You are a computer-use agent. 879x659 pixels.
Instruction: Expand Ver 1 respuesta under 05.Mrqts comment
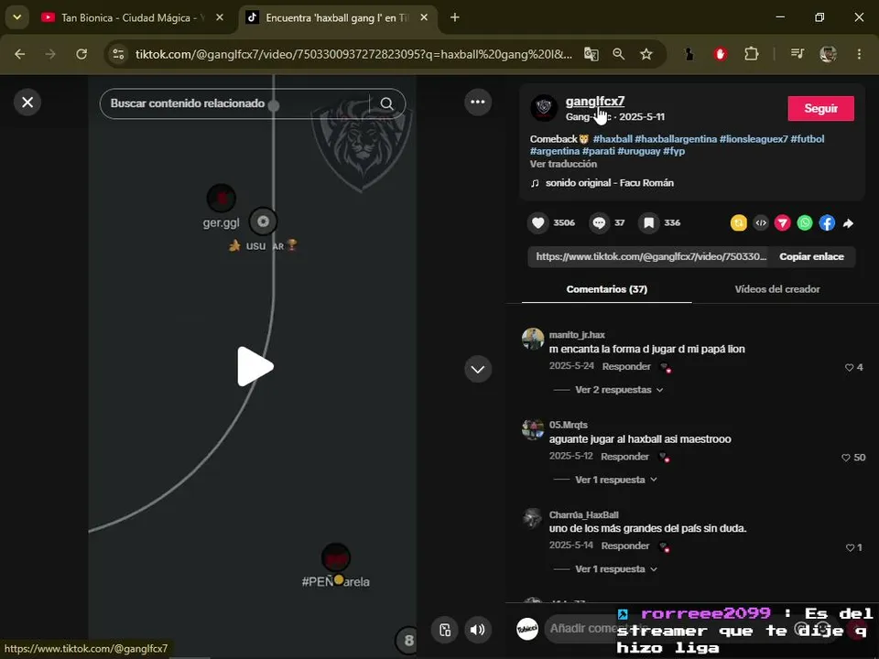(615, 481)
